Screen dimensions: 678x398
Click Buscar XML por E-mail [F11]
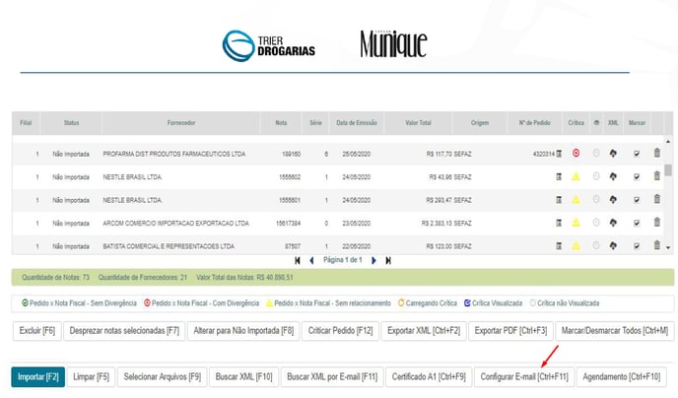pos(332,377)
